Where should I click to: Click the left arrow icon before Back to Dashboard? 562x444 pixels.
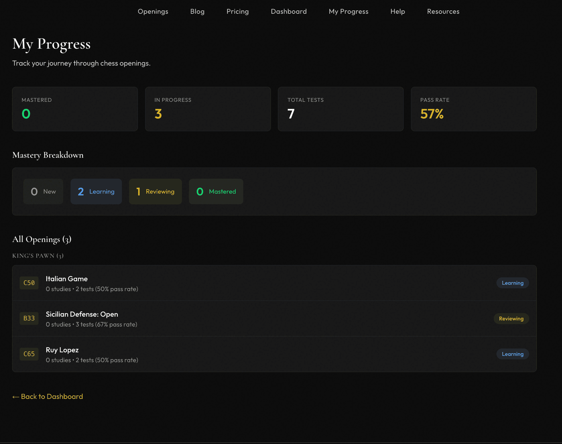[x=15, y=397]
